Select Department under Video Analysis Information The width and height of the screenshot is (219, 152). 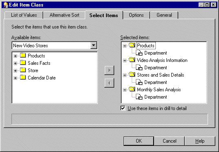pos(156,68)
